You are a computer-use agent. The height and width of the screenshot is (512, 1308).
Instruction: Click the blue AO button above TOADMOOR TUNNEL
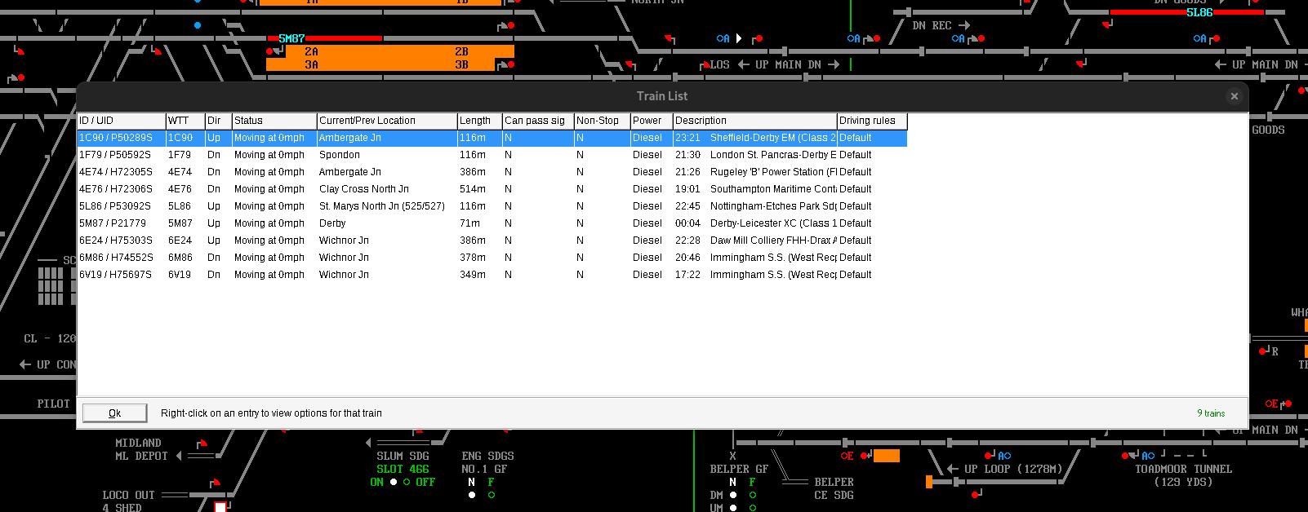(1148, 456)
